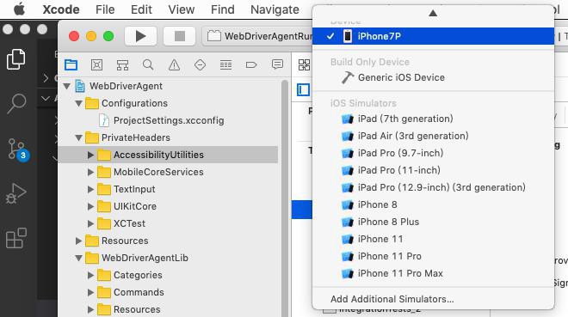
Task: Open the Report navigator speech bubble icon
Action: 277,64
